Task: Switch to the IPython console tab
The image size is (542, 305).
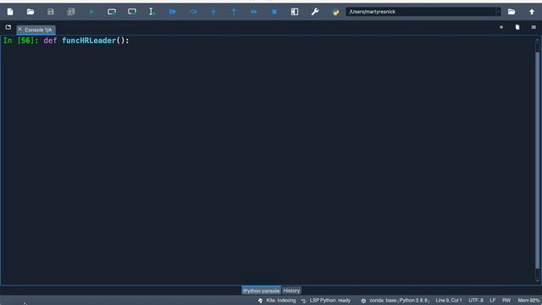Action: [261, 291]
